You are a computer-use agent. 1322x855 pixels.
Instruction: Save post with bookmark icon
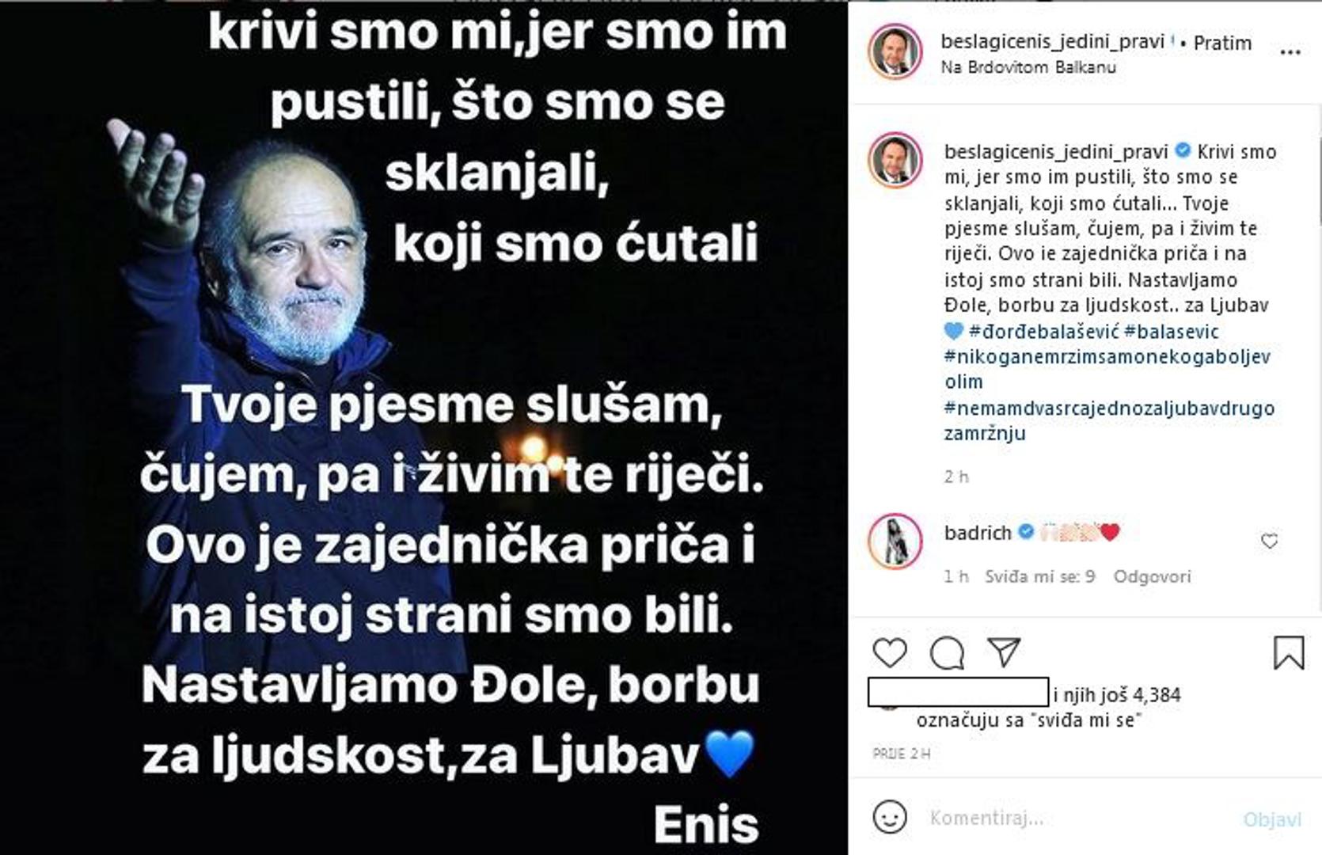pos(1289,652)
